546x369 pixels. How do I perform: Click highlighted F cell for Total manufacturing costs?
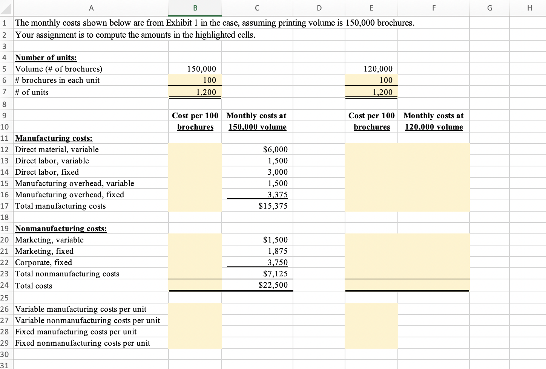(x=434, y=206)
